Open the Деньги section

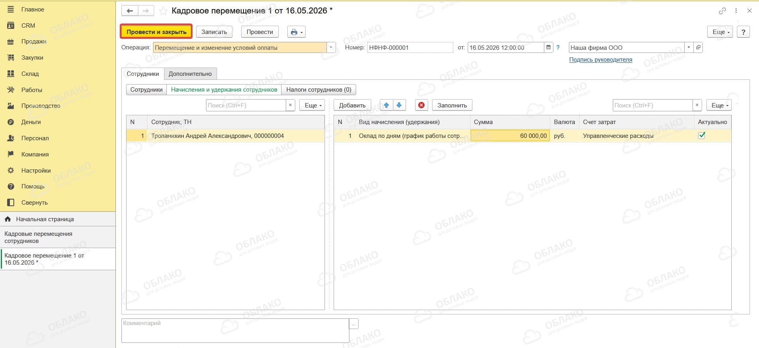pos(31,122)
